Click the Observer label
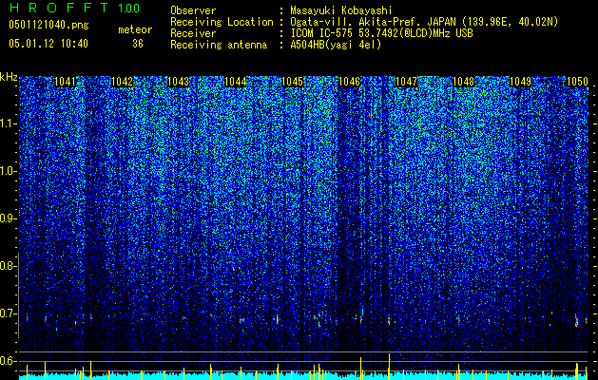 pos(193,10)
